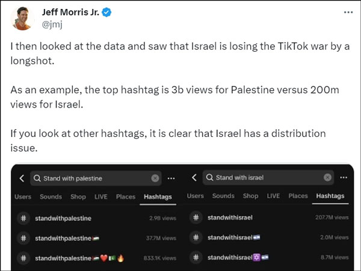Open more options beside israel search

[344, 177]
